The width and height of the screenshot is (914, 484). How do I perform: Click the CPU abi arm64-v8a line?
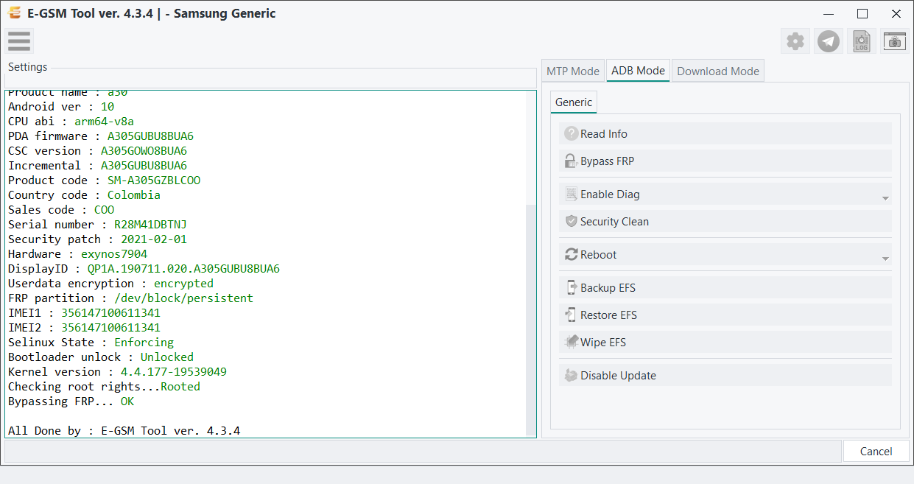tap(71, 122)
